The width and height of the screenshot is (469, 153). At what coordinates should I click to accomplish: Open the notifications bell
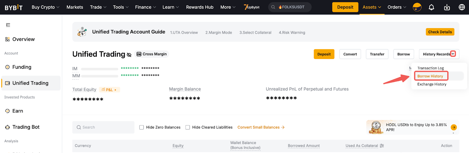[431, 7]
